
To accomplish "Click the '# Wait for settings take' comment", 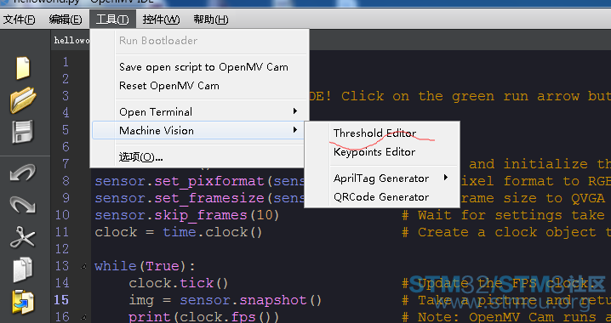I will pos(504,215).
